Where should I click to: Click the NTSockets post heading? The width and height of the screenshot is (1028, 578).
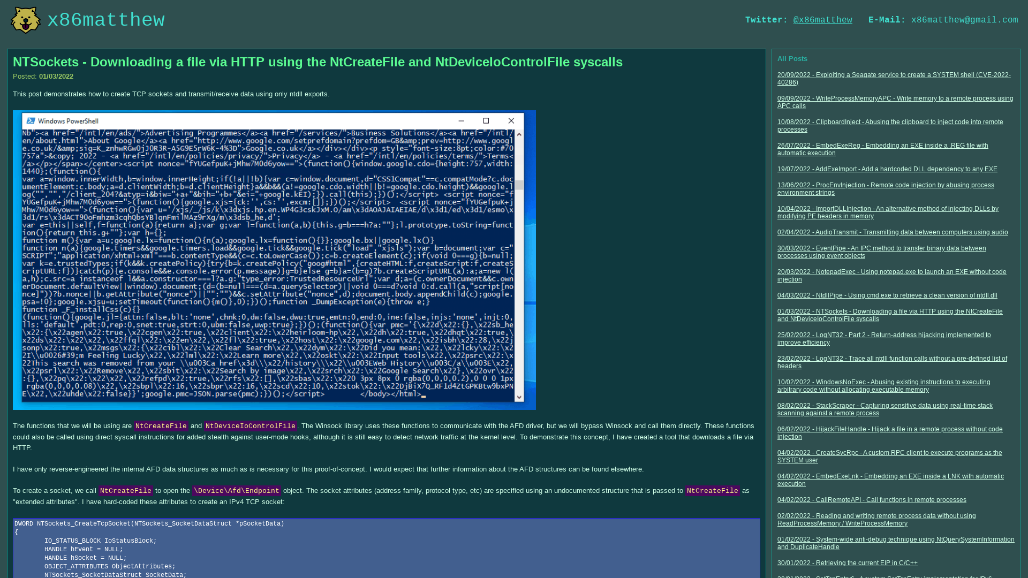coord(318,62)
